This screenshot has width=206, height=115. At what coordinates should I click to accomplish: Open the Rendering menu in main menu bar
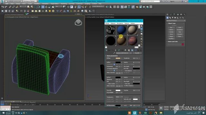tap(64, 4)
